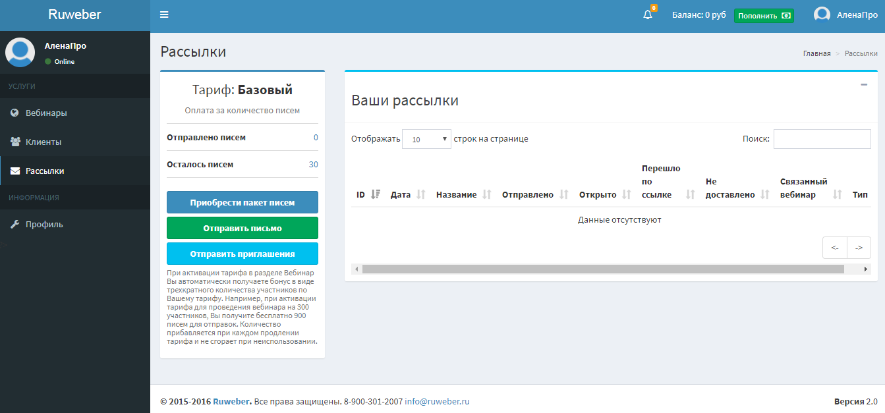Viewport: 885px width, 413px height.
Task: Click Ruweber link in footer
Action: coord(232,401)
